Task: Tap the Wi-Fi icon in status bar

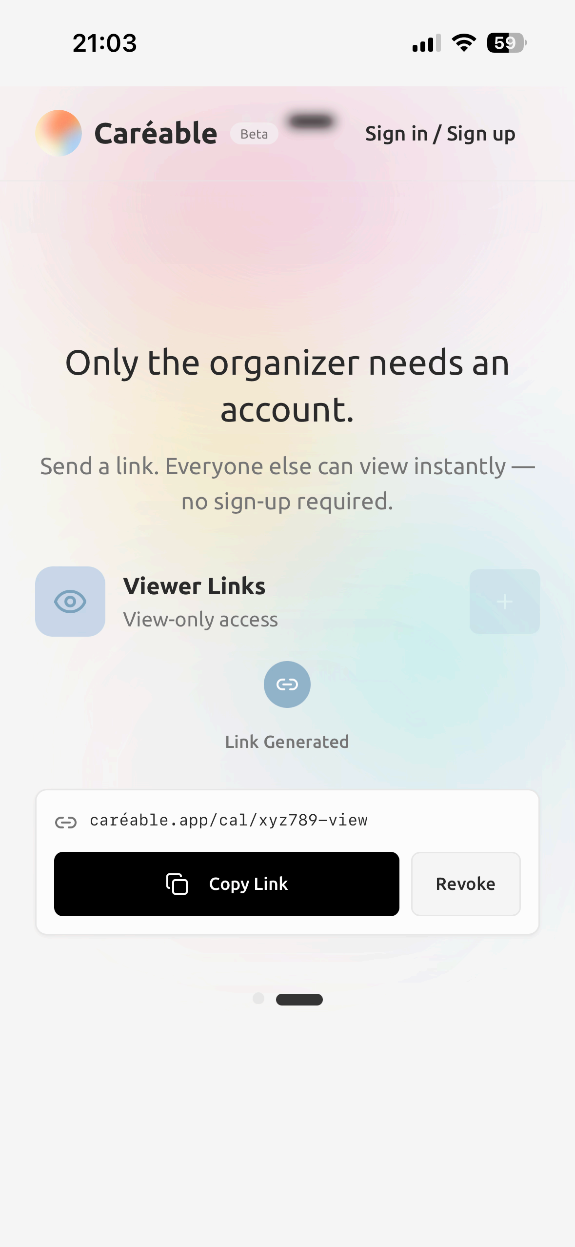Action: coord(464,43)
